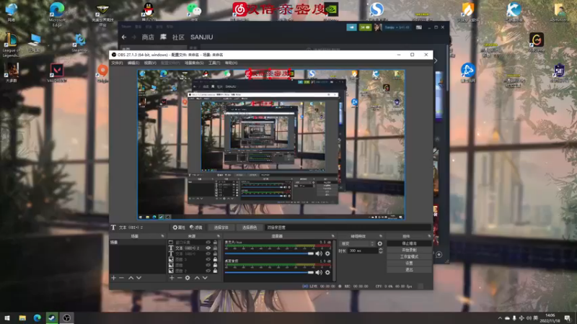
Task: Mute the microphone/Aux audio channel
Action: pyautogui.click(x=319, y=253)
